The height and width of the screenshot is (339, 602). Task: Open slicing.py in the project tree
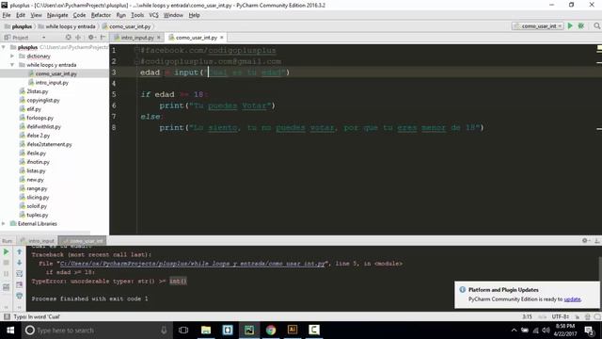pyautogui.click(x=38, y=197)
